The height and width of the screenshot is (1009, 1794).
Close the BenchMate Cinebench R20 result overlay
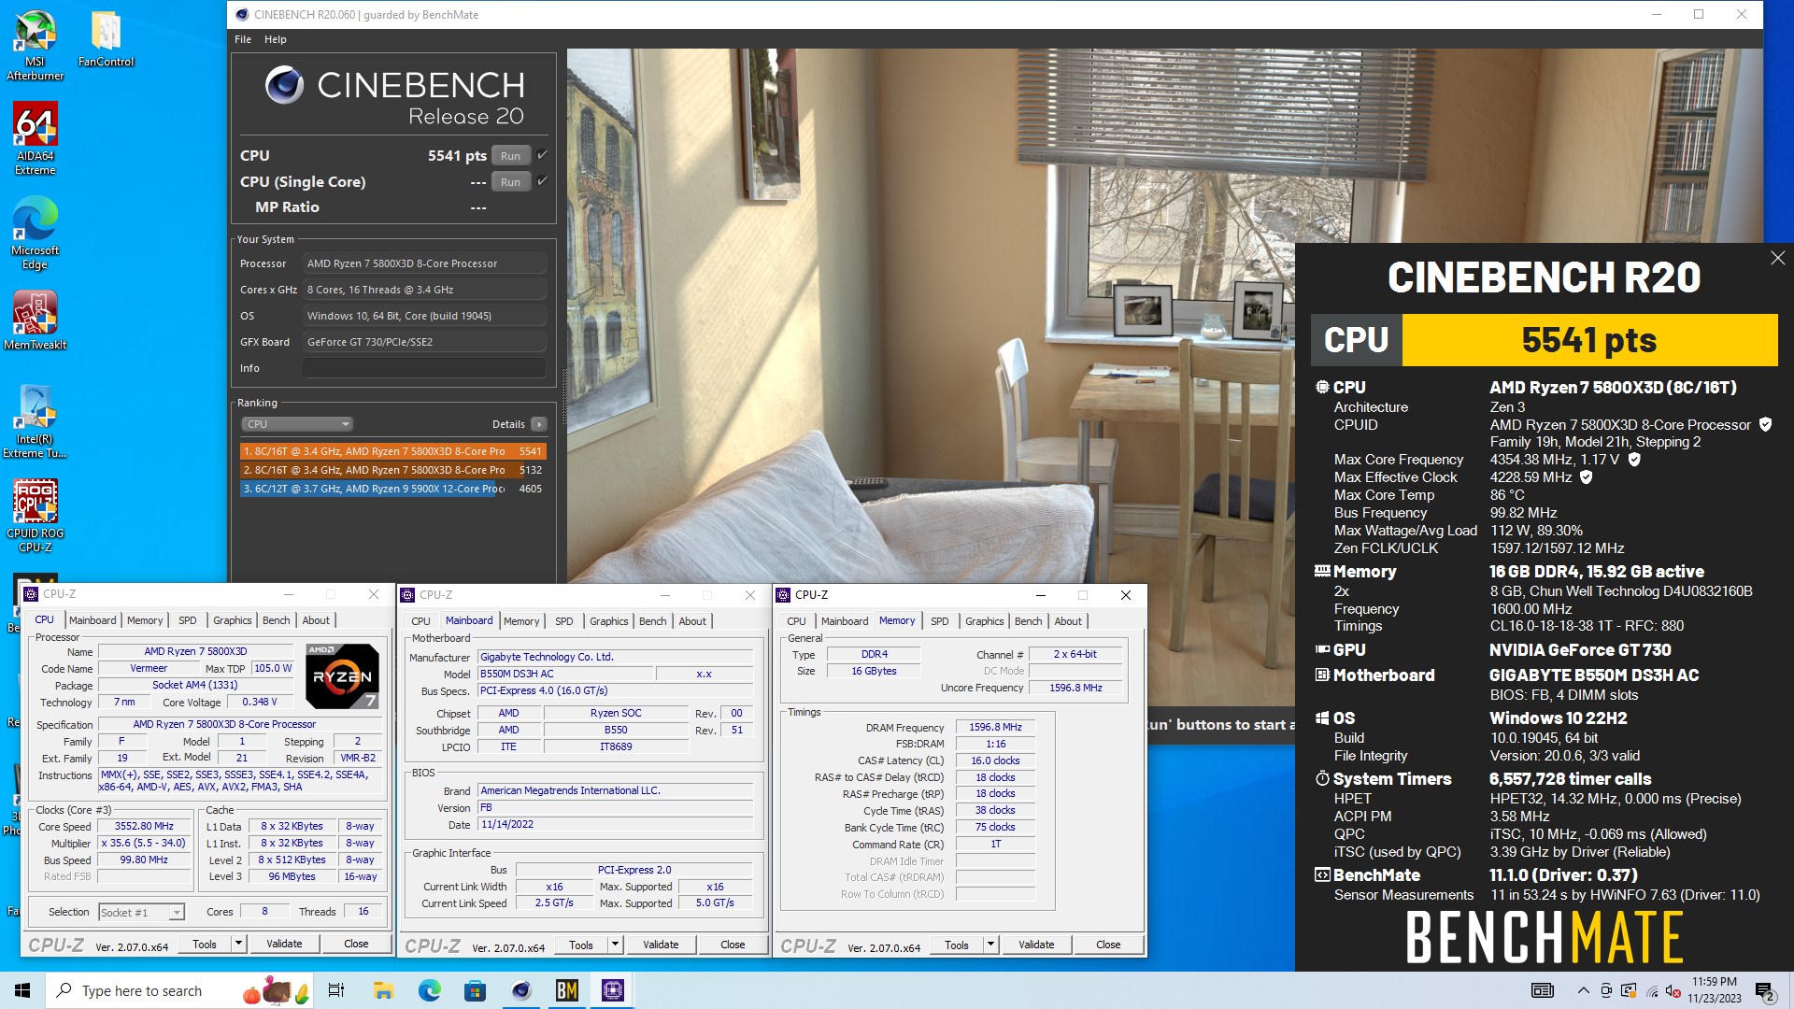(1777, 259)
